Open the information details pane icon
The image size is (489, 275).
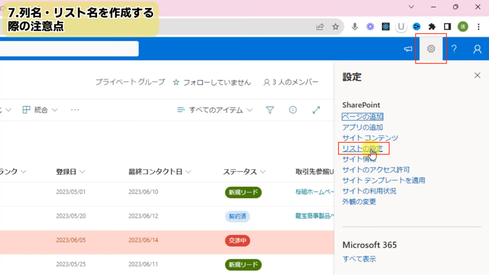(x=293, y=110)
